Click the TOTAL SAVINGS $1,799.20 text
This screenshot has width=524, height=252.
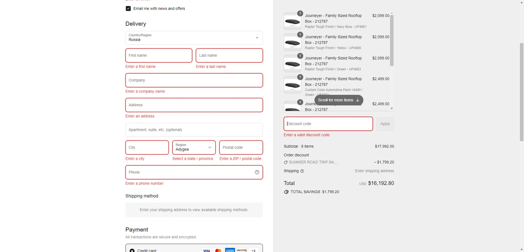tap(315, 192)
